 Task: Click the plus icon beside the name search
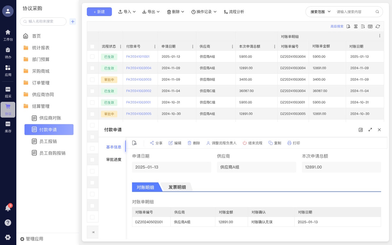pos(73,21)
